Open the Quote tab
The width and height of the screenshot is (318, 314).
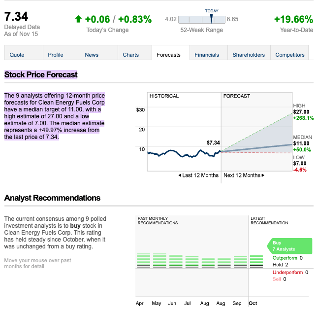pos(17,55)
